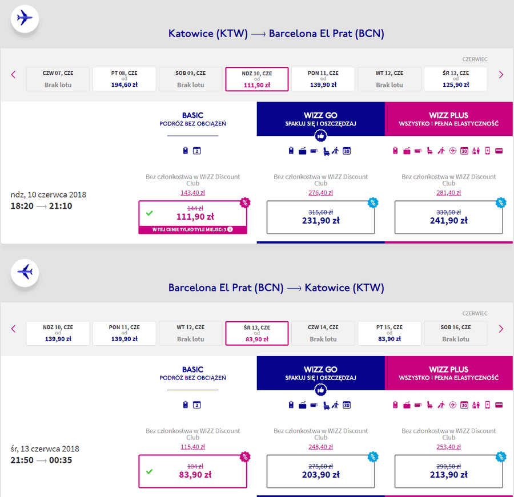Select the outbound WIZZ GO header panel

coord(320,119)
